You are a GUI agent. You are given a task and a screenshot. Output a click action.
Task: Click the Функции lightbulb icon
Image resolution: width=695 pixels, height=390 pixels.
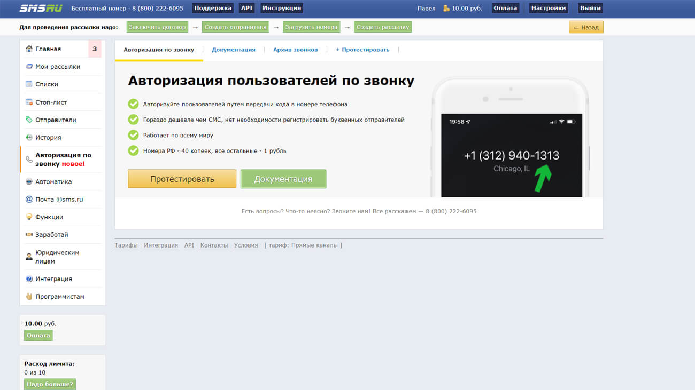click(29, 217)
